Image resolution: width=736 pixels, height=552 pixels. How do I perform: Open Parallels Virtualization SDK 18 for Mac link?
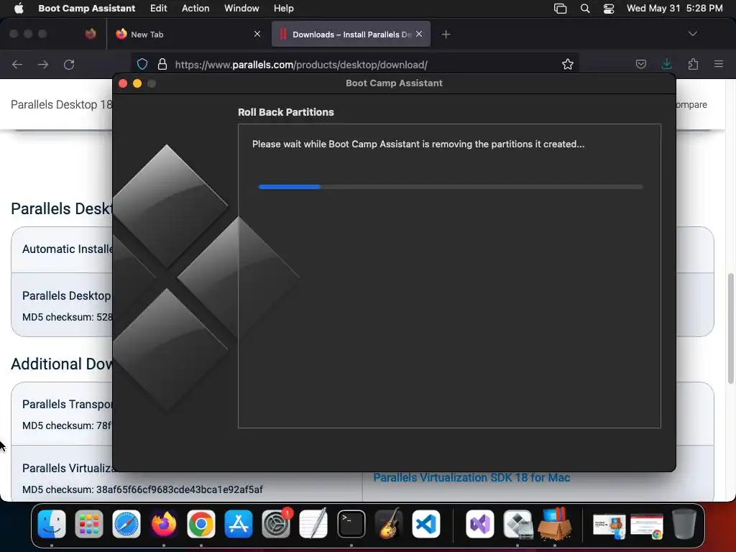(x=471, y=477)
